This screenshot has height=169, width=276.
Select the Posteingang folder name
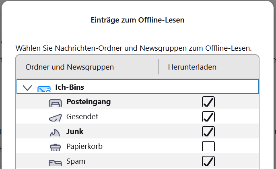89,102
